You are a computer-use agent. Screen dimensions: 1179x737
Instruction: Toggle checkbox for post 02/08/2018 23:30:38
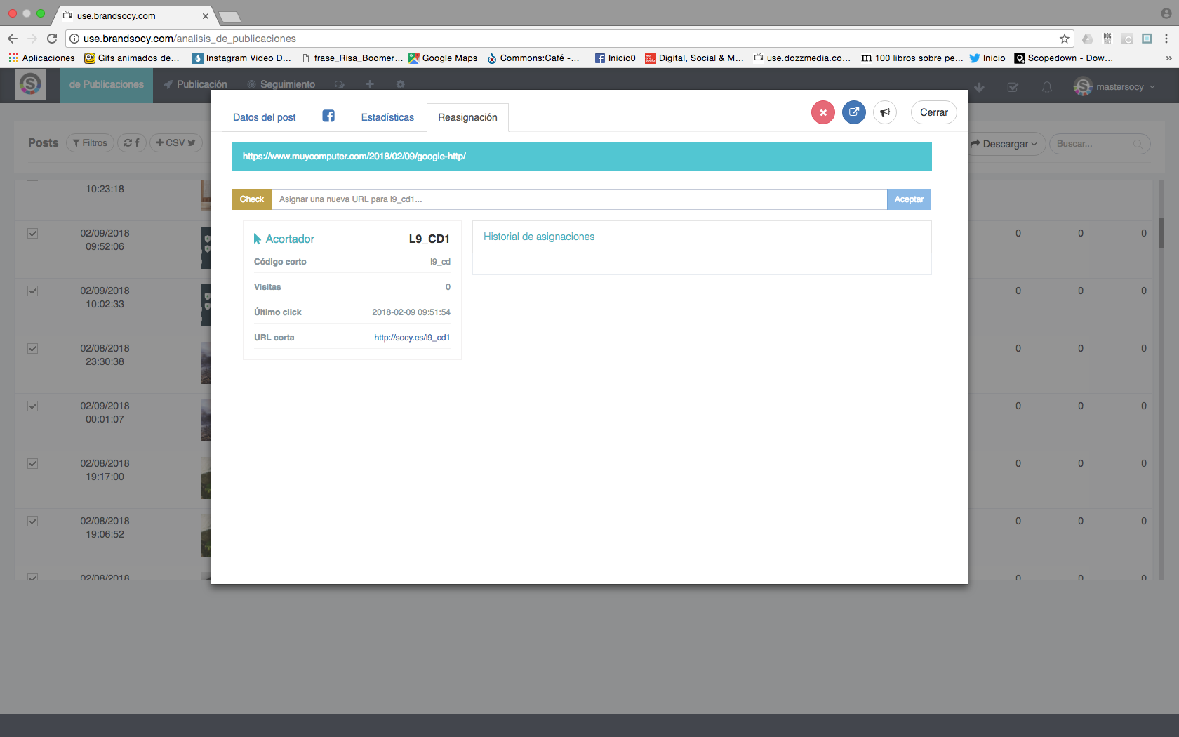32,349
